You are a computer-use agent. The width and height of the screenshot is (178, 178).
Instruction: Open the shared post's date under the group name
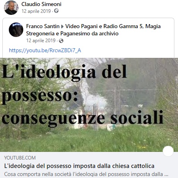tap(41, 41)
